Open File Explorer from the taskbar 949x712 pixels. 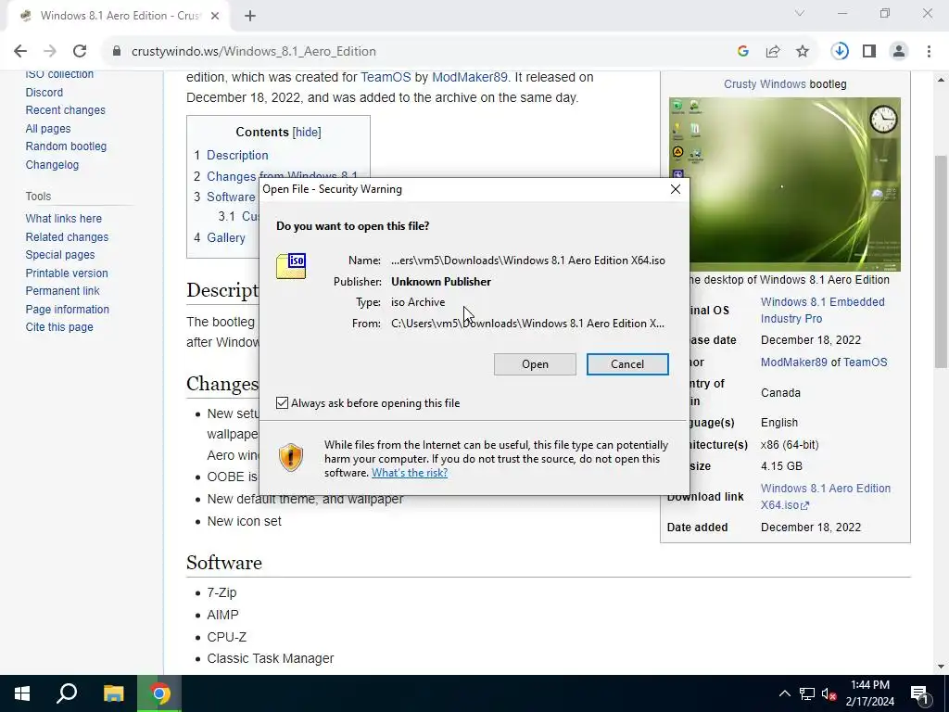113,693
